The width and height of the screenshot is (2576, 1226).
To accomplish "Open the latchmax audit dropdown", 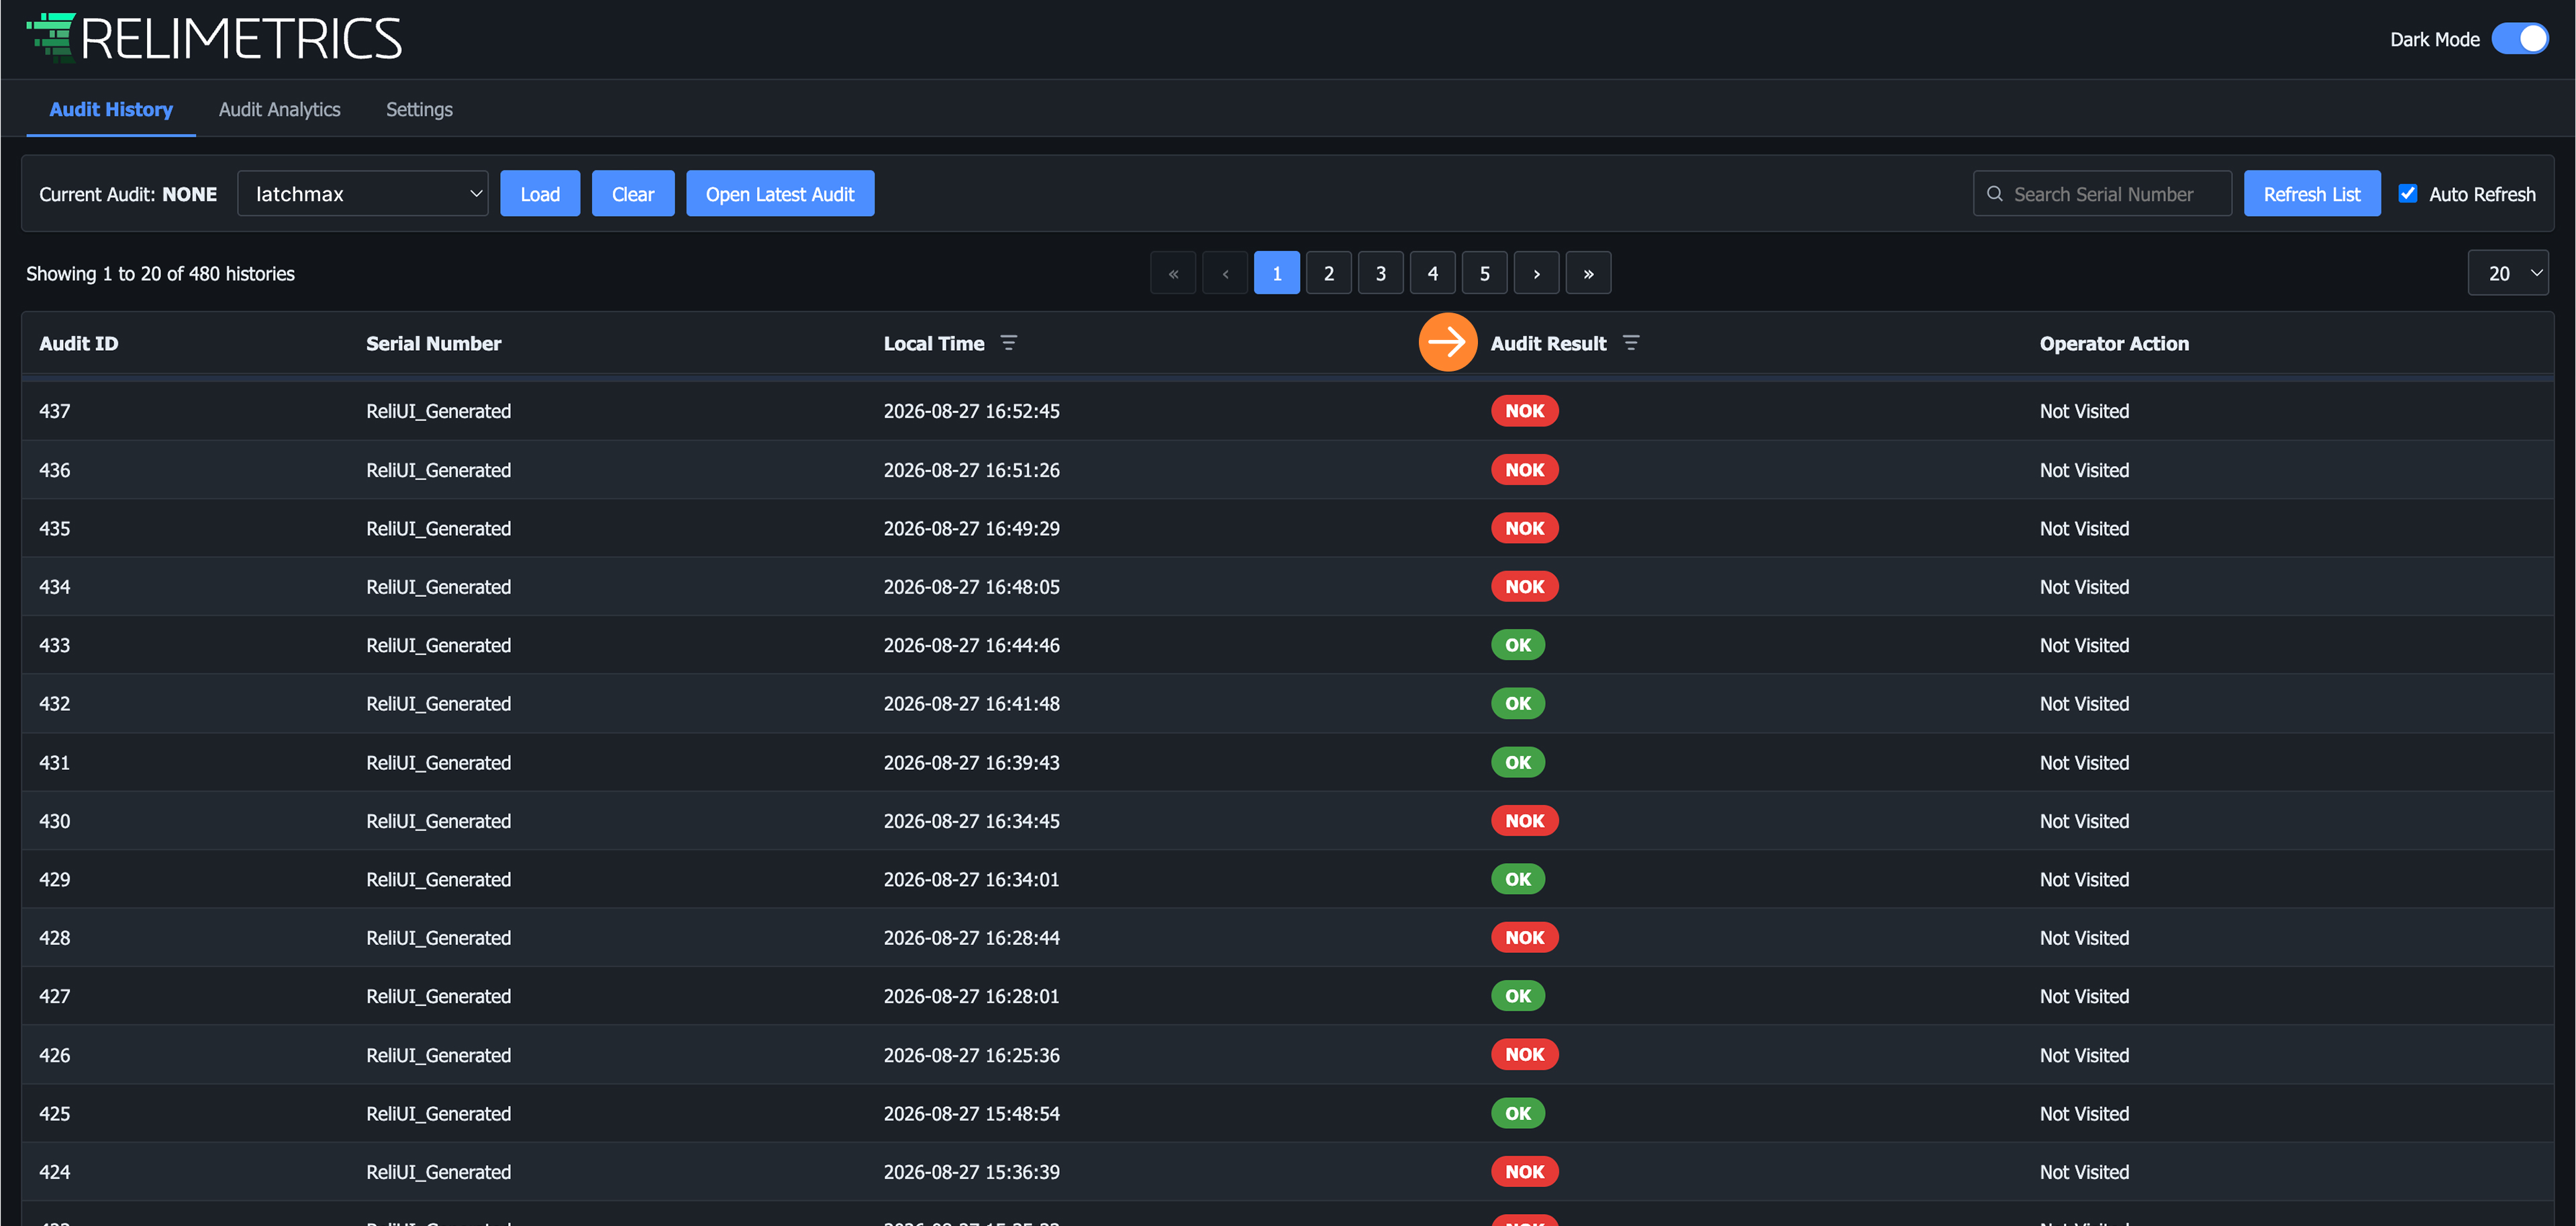I will click(x=362, y=194).
